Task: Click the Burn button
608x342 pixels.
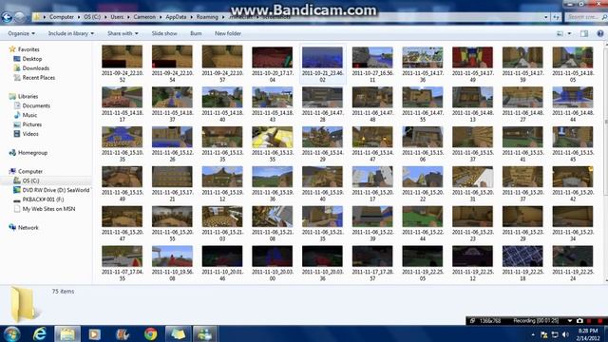Action: point(196,34)
